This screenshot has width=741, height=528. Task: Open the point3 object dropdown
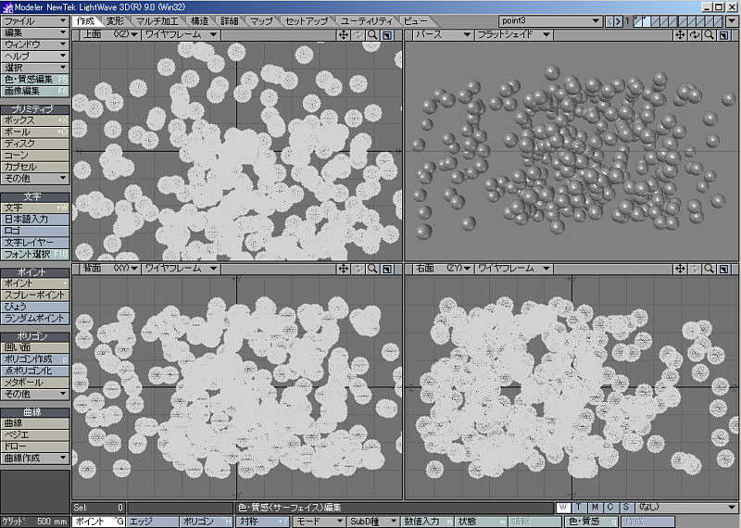tap(549, 19)
